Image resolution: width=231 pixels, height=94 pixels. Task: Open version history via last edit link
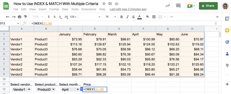pos(128,9)
